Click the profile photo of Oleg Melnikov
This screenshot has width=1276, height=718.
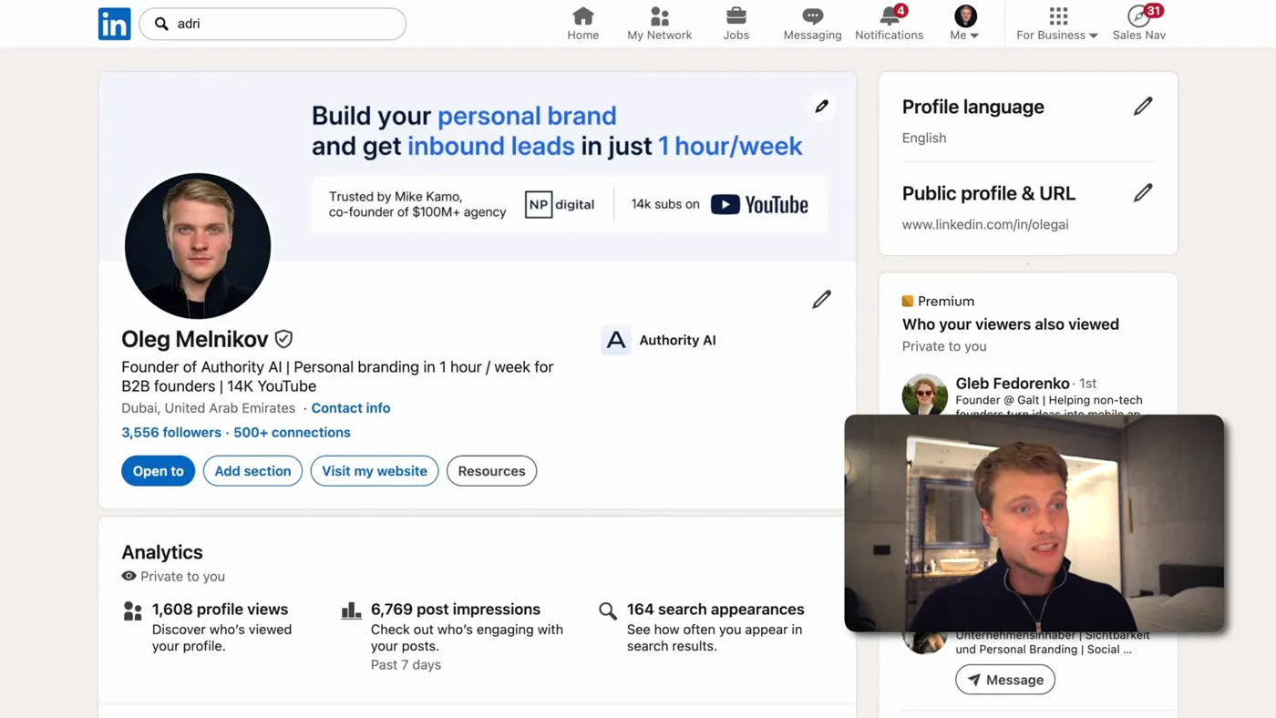point(198,246)
